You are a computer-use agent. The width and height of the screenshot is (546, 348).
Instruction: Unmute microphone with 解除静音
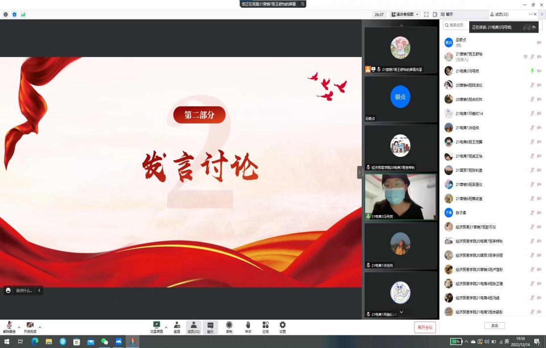[9, 326]
